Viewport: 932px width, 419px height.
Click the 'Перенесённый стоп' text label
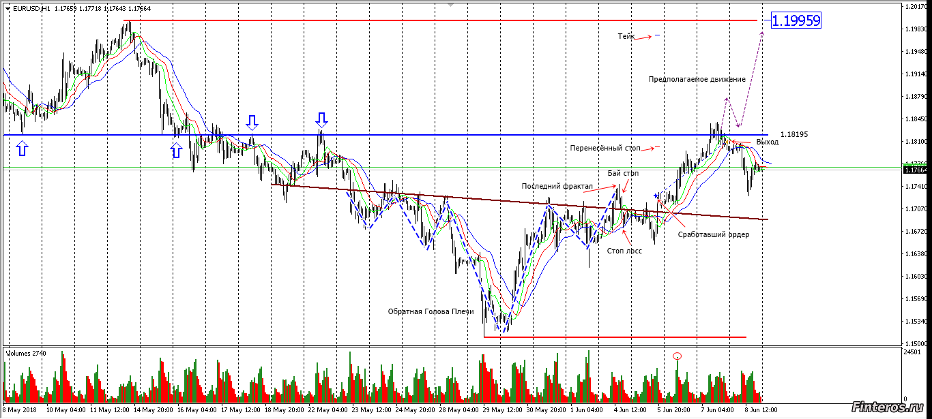[605, 148]
